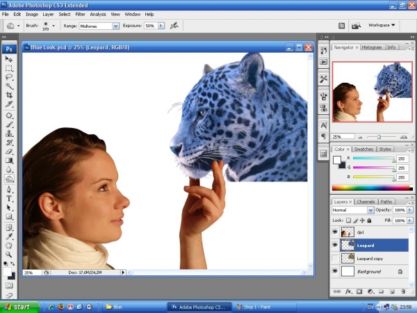Viewport: 417px width, 313px height.
Task: Select the Magic Wand tool
Action: tap(9, 86)
